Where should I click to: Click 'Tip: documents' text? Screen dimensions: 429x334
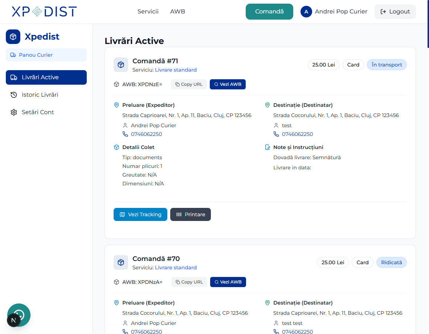coord(142,157)
